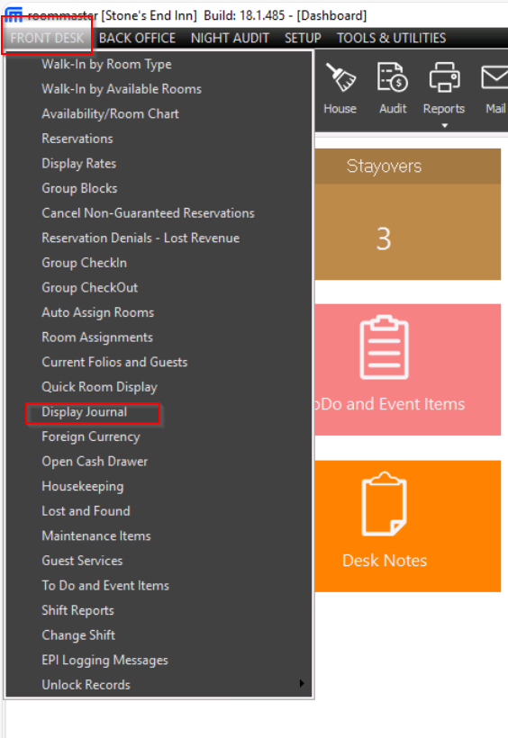This screenshot has height=738, width=508.
Task: Open Reservation Denials - Lost Revenue
Action: [141, 238]
